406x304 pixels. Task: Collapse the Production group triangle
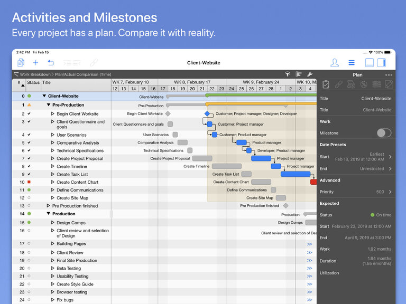(x=49, y=214)
